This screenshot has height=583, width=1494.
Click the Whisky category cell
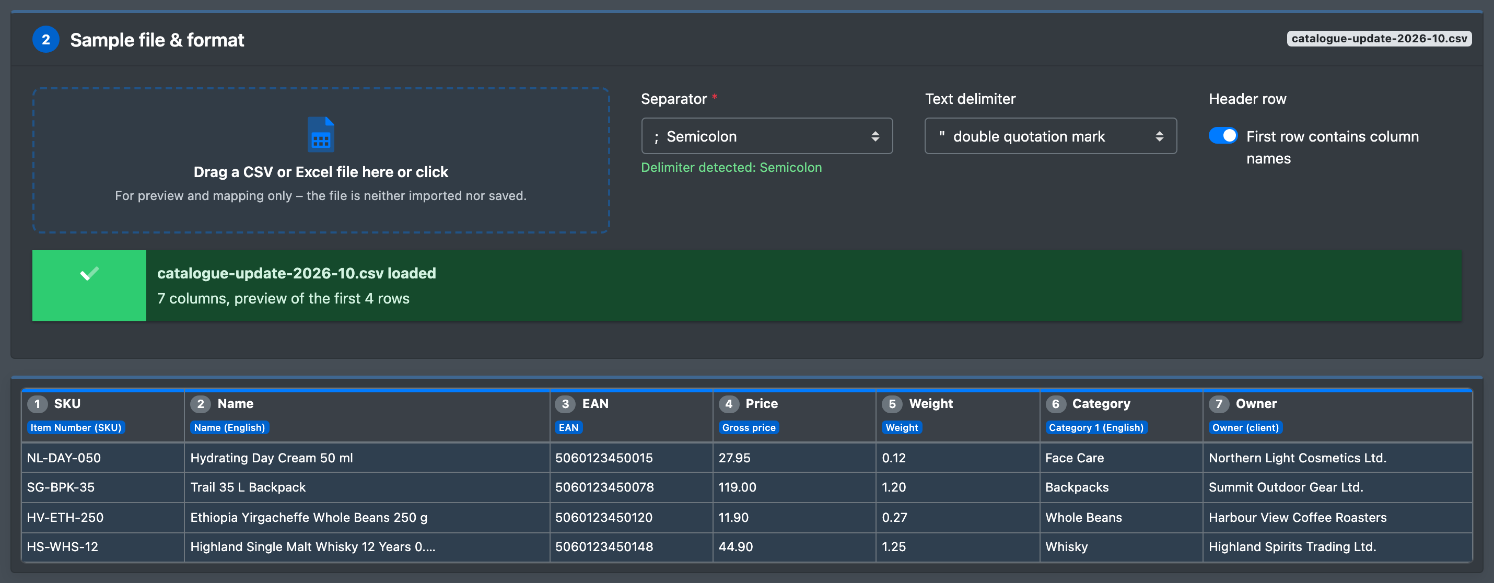pyautogui.click(x=1121, y=546)
